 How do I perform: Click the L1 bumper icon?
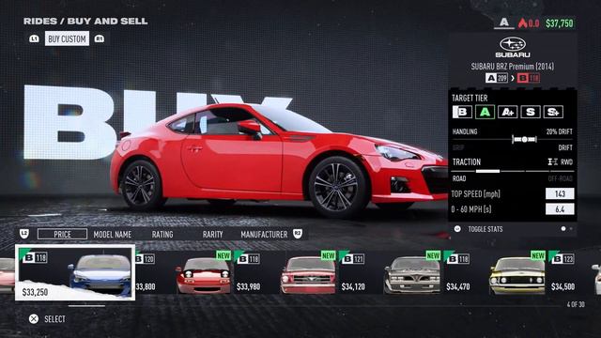(x=34, y=38)
